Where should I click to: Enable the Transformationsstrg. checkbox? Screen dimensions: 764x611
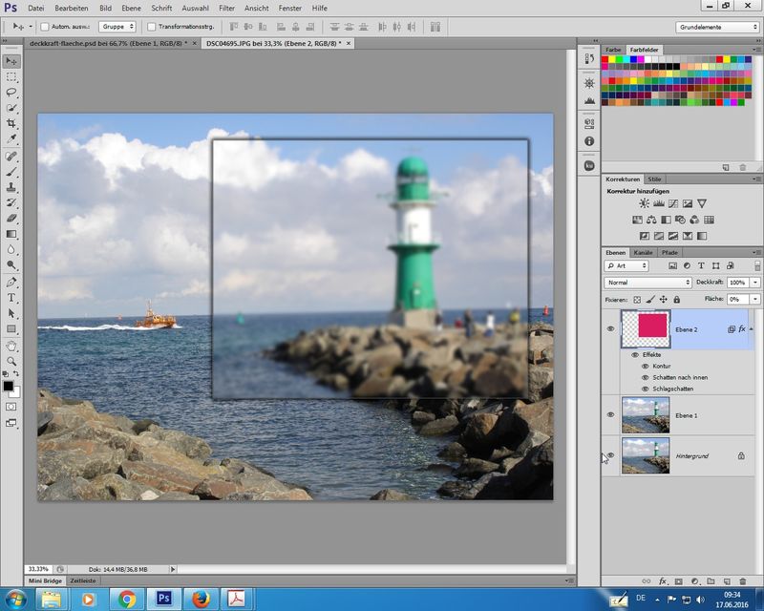click(x=152, y=27)
